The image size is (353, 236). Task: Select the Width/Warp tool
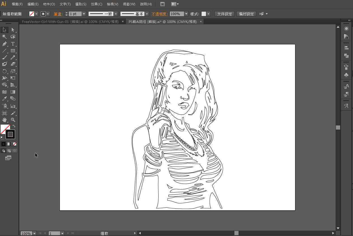click(x=4, y=78)
